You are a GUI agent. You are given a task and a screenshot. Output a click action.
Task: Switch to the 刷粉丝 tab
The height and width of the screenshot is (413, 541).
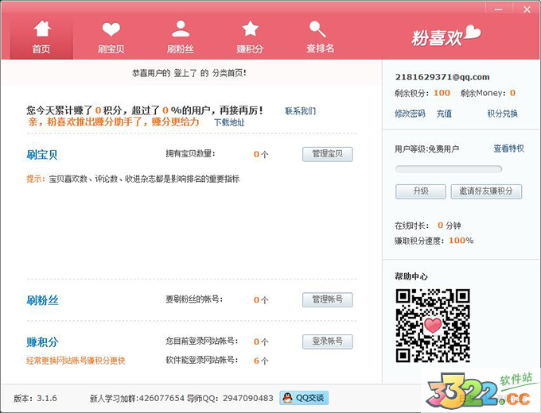pos(181,37)
